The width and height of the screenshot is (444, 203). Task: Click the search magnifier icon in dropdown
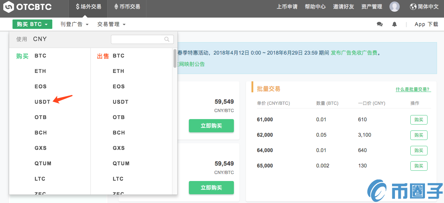coord(167,39)
